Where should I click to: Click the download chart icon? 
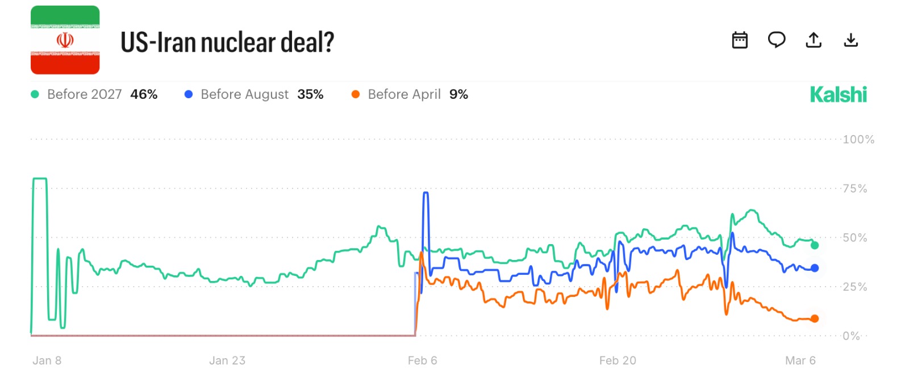[850, 40]
